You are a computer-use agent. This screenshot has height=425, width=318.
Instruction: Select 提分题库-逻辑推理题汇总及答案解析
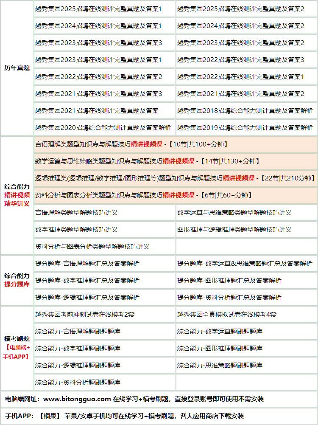pos(87,297)
